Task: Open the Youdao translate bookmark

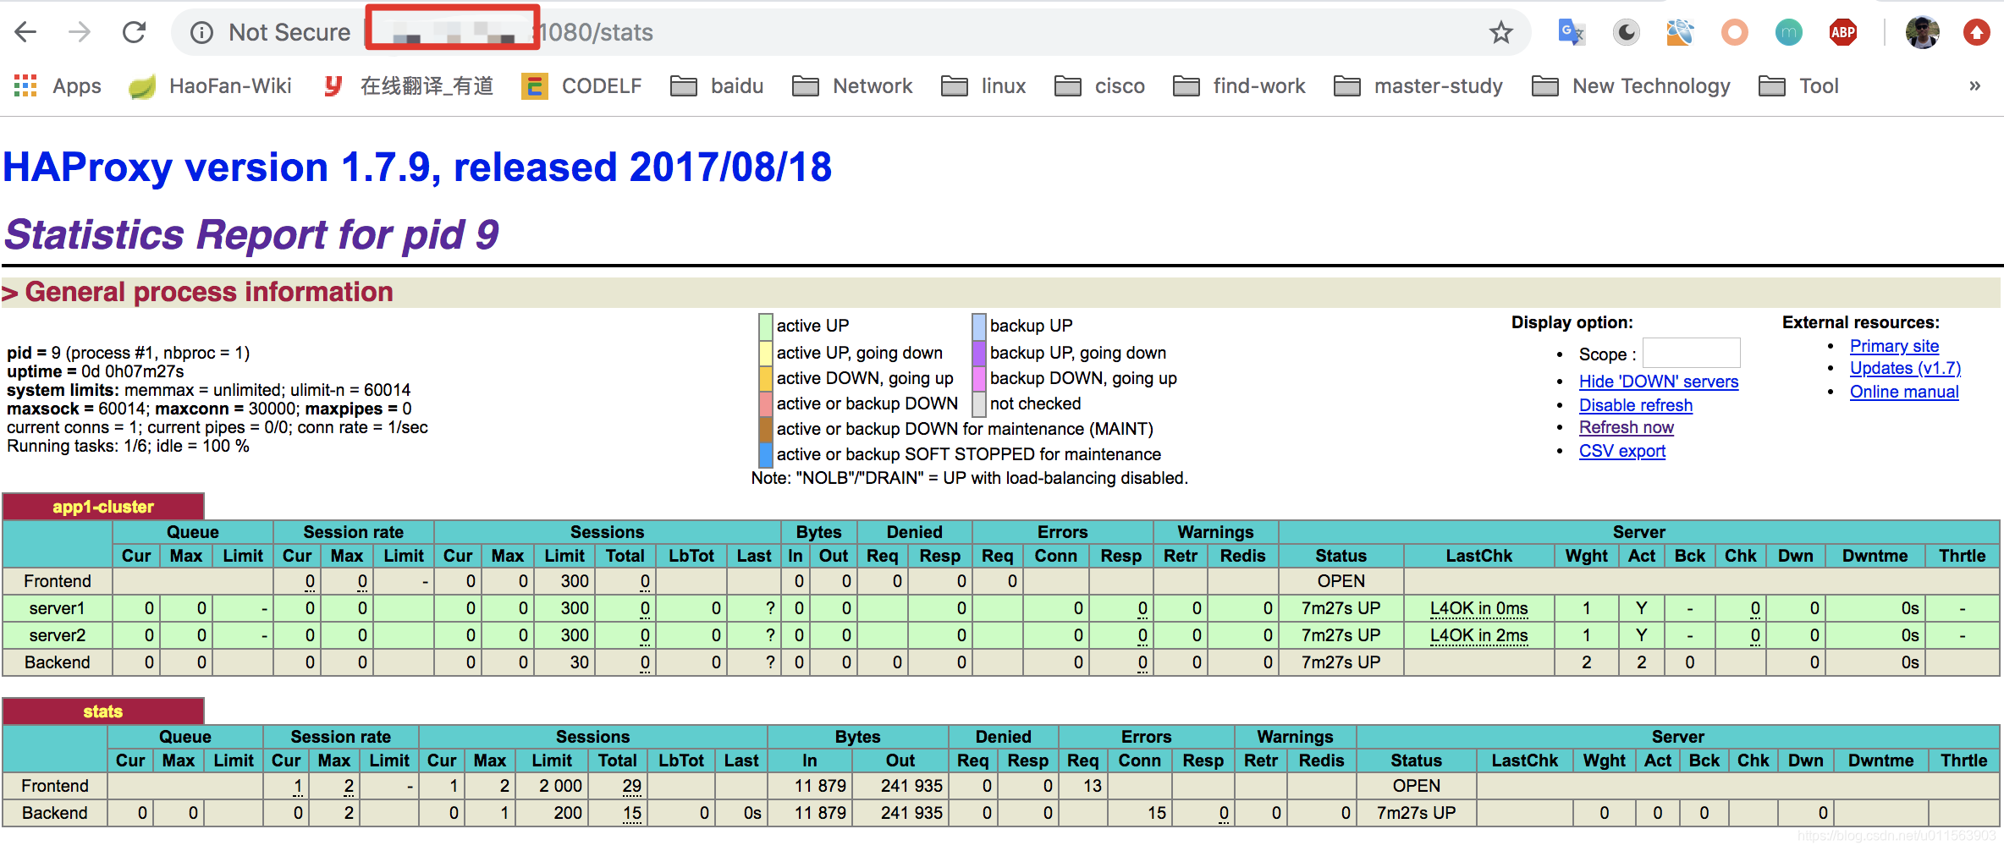Action: 409,85
